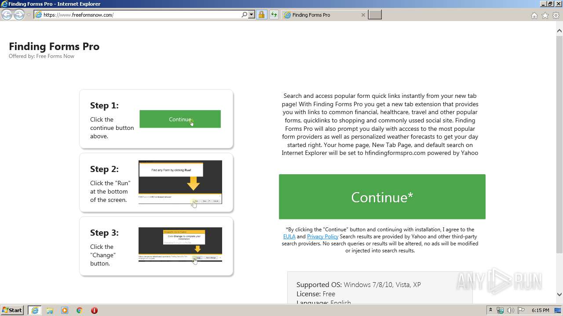Open File Explorer folder taskbar icon
563x316 pixels.
(50, 310)
